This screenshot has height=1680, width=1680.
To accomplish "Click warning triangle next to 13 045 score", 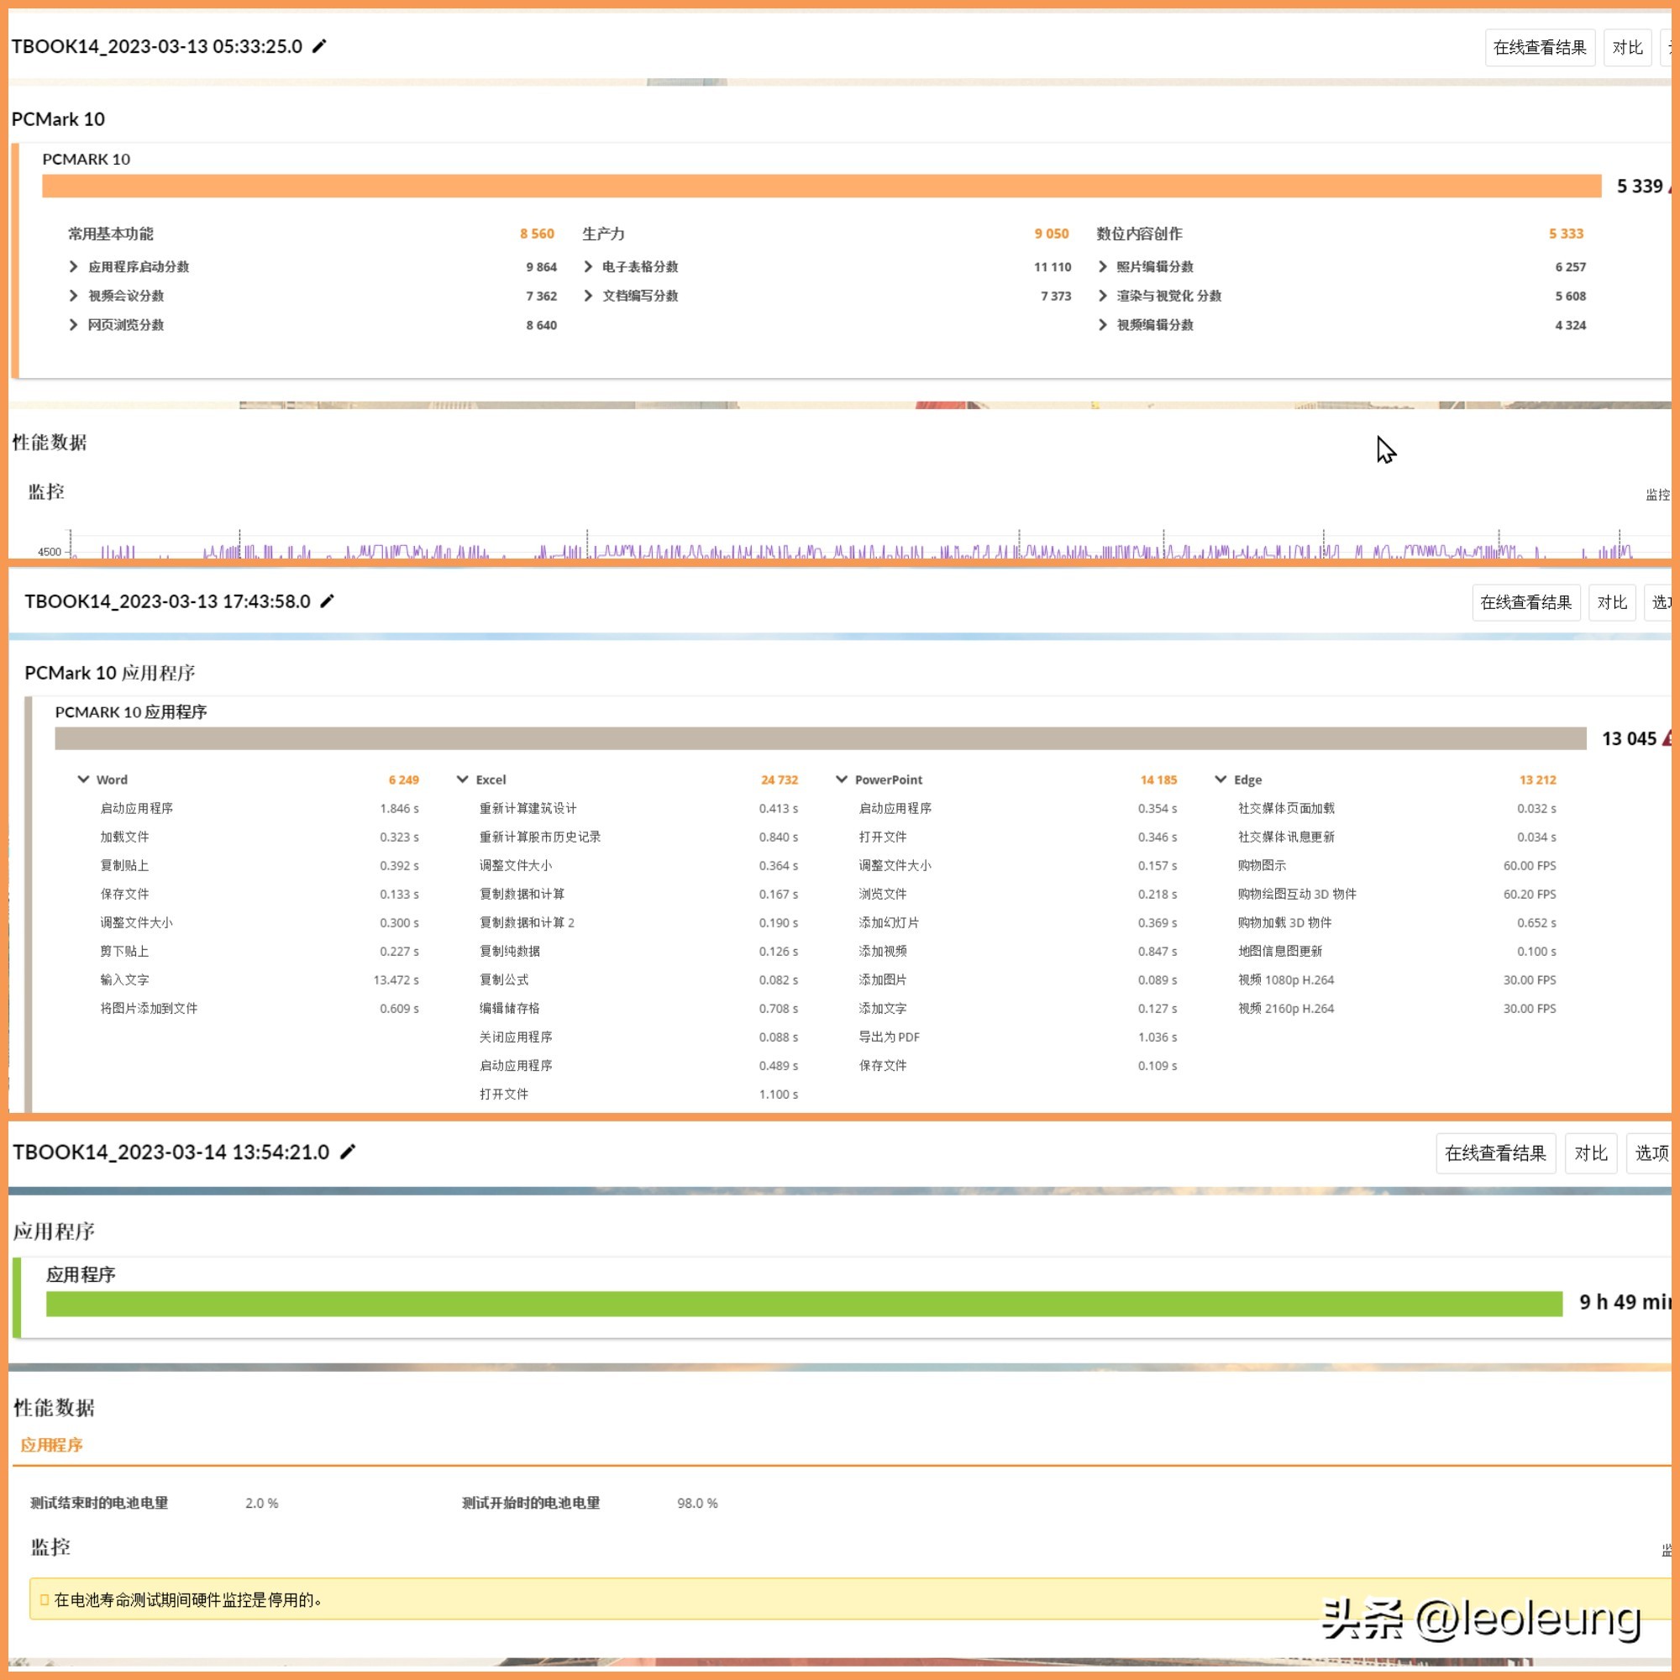I will coord(1666,738).
